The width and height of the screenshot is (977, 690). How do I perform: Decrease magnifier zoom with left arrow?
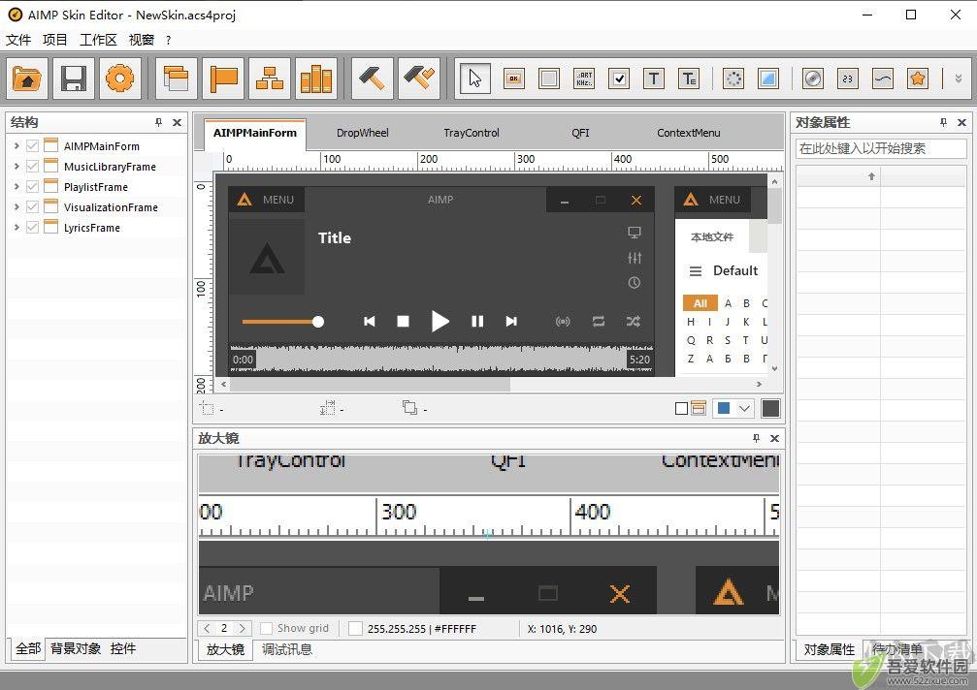pyautogui.click(x=208, y=628)
